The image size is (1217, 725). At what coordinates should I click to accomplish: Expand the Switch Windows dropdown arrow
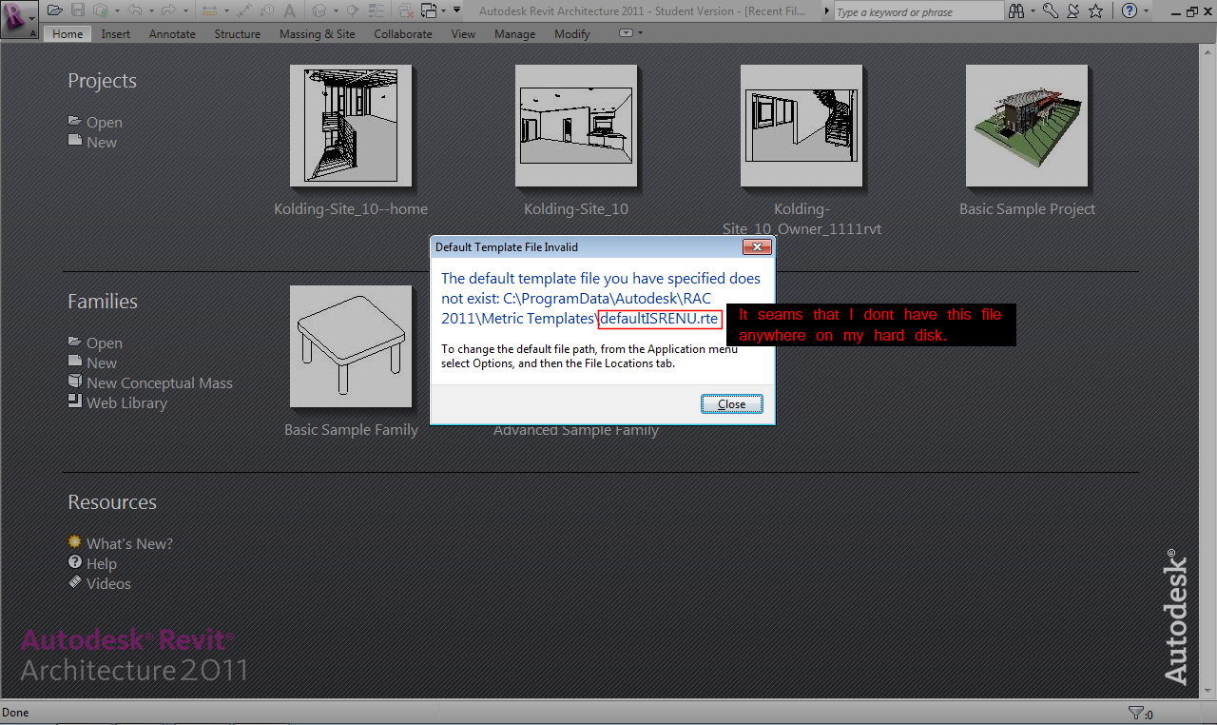(x=444, y=10)
